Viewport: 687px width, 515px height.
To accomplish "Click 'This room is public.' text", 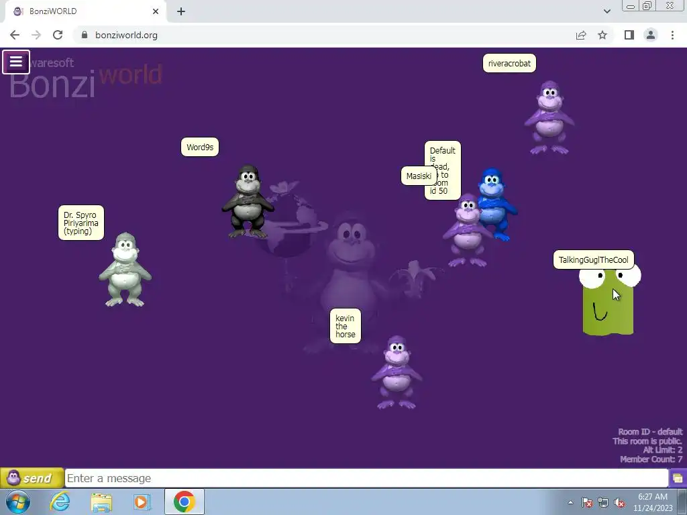I will [647, 441].
